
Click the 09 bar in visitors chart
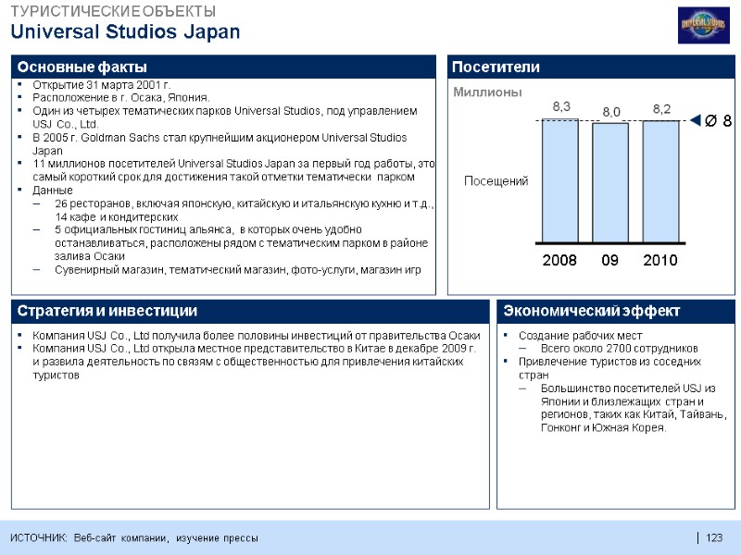pyautogui.click(x=610, y=183)
